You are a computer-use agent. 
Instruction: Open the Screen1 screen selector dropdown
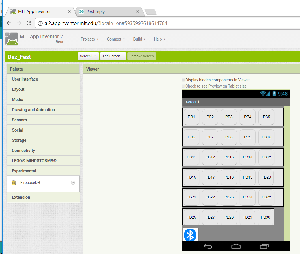coord(88,56)
